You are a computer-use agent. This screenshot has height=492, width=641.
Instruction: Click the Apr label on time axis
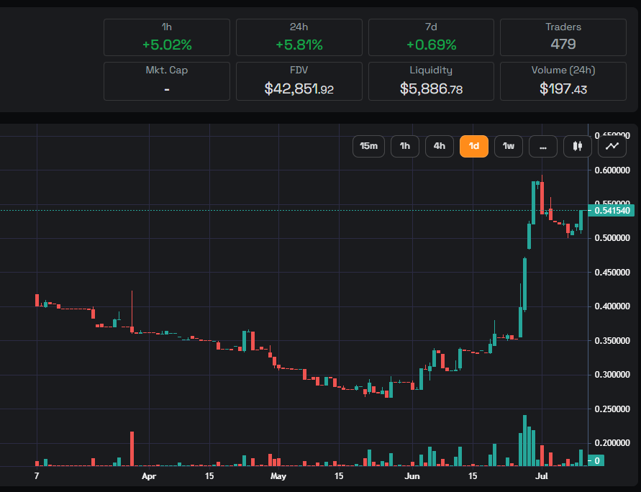click(149, 476)
